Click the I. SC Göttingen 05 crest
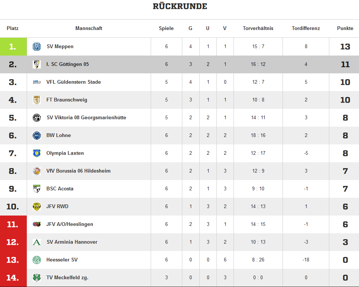Viewport: 359px width, 287px height. coord(36,64)
